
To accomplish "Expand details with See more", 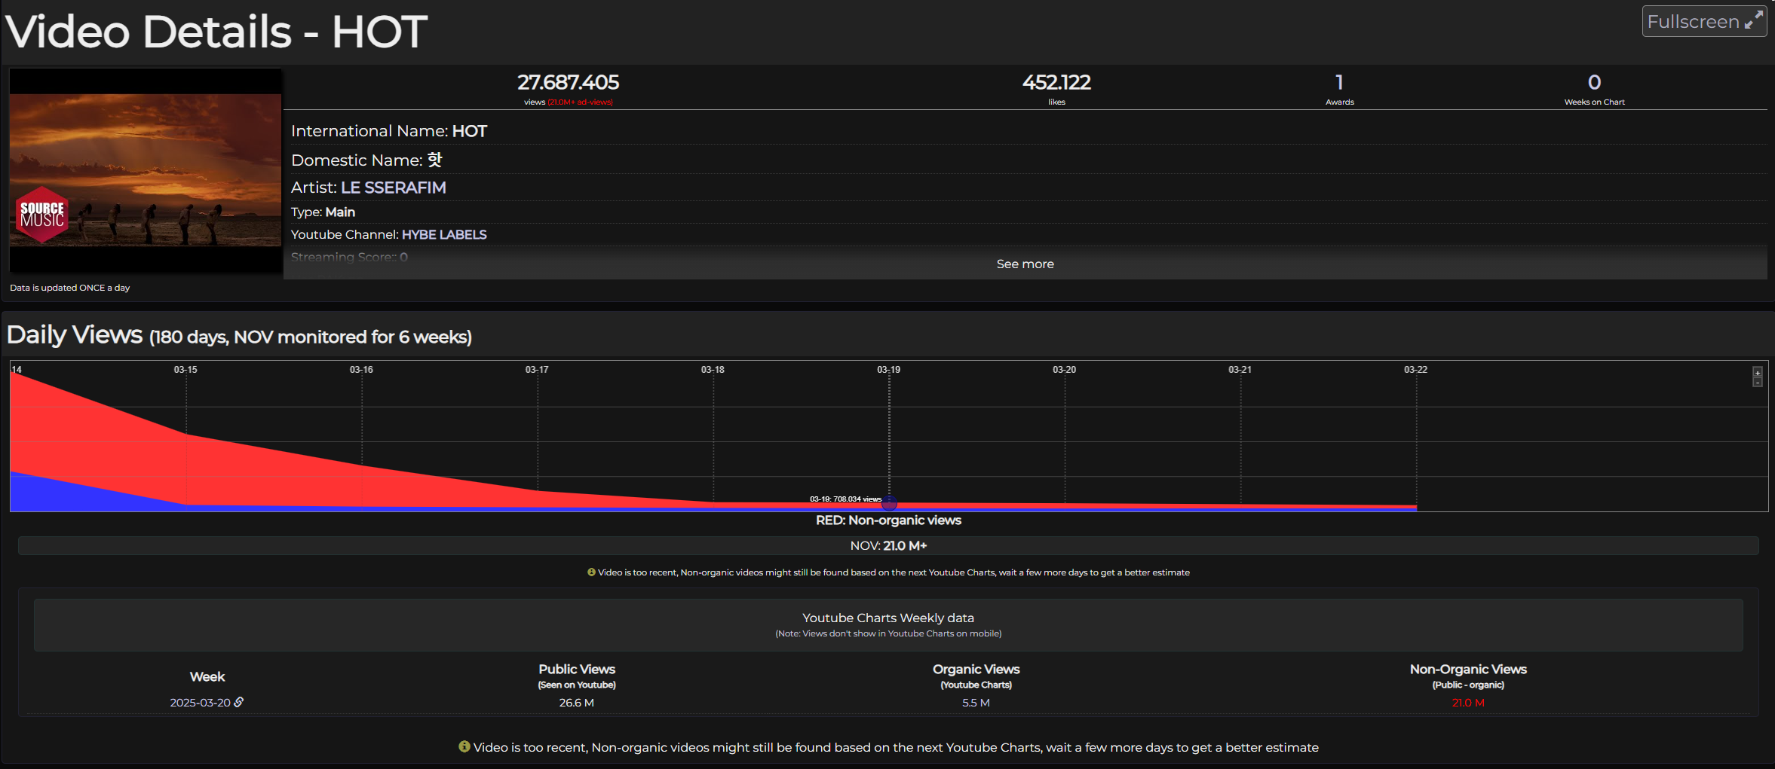I will [x=1025, y=264].
